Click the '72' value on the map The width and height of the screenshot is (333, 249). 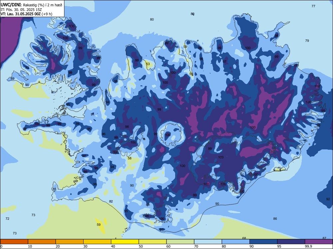click(7, 218)
